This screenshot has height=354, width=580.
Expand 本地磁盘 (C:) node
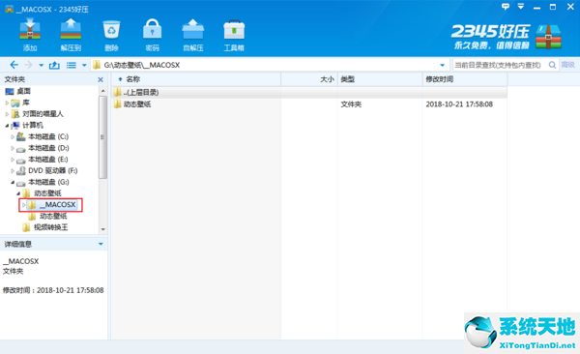pyautogui.click(x=13, y=136)
